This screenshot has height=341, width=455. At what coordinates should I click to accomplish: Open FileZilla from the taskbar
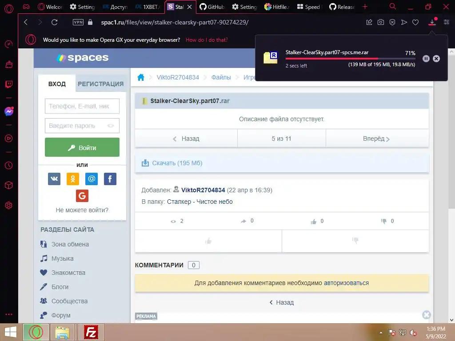point(91,332)
